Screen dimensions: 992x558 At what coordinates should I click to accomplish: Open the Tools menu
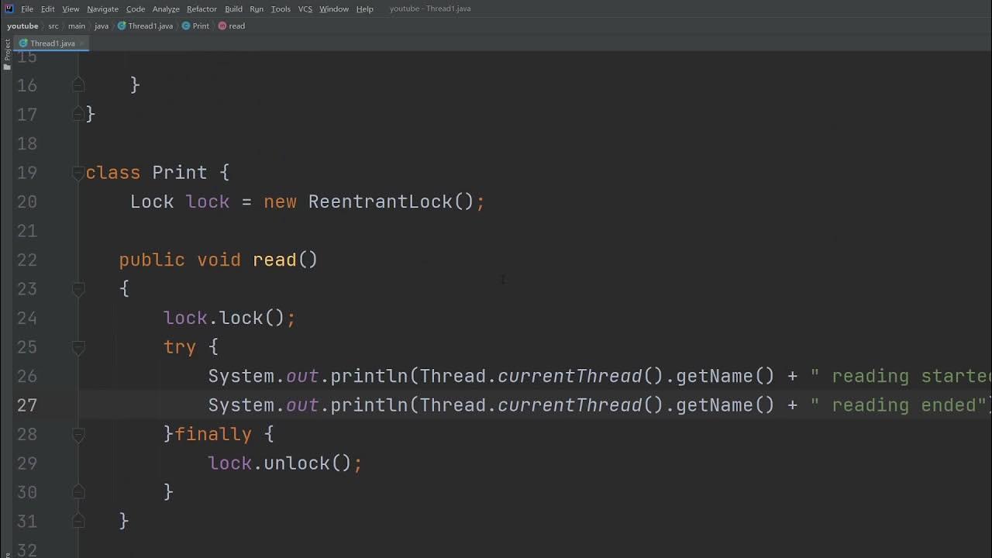click(x=281, y=9)
